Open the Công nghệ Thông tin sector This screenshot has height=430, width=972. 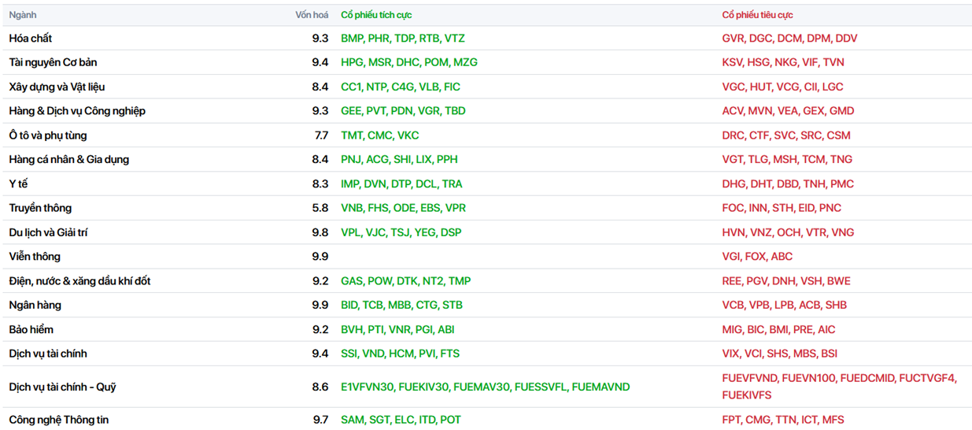tap(59, 421)
